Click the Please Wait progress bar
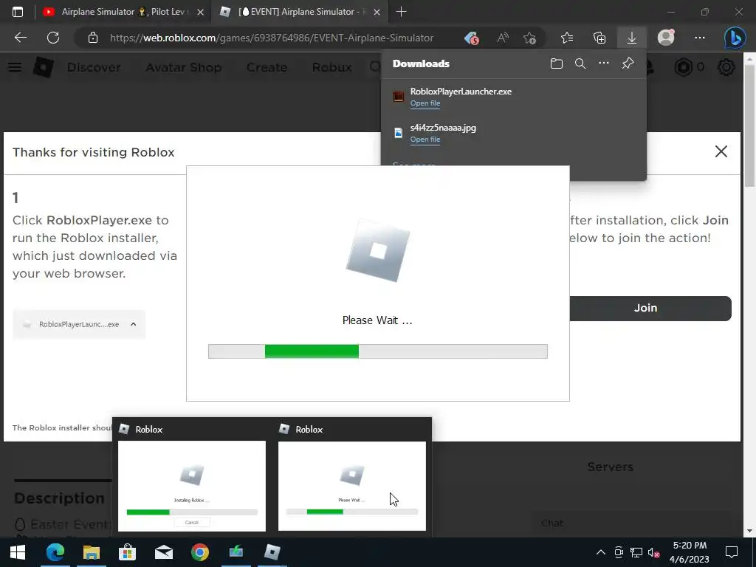Screen dimensions: 756x567 [x=377, y=351]
